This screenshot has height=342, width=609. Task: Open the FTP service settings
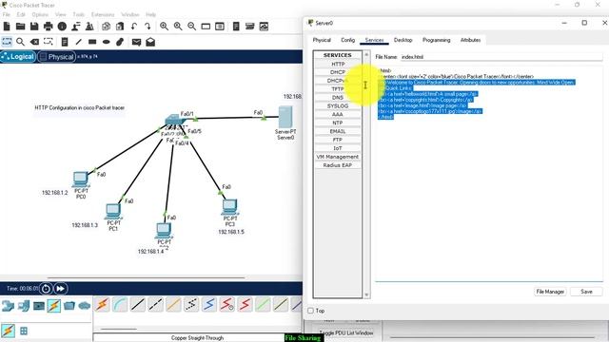click(x=338, y=140)
